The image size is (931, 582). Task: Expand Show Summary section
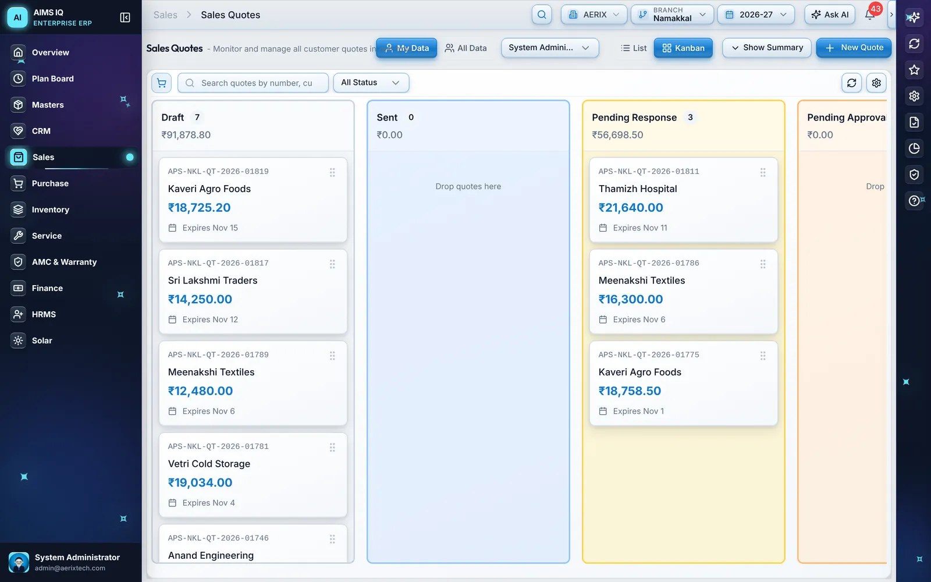click(x=767, y=48)
